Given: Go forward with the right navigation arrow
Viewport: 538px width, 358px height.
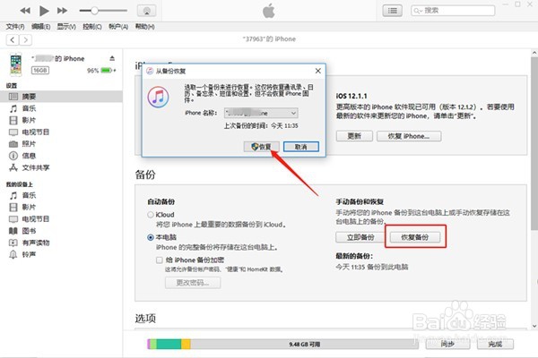Looking at the screenshot, I should pos(25,40).
